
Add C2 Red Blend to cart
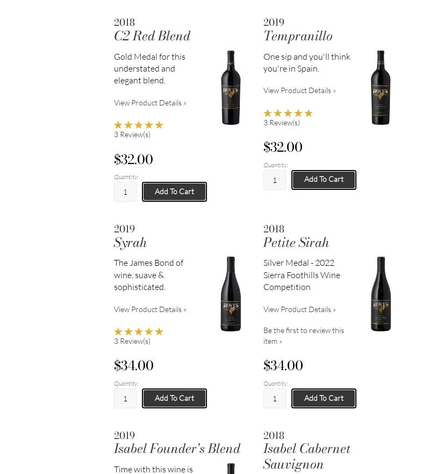(174, 192)
